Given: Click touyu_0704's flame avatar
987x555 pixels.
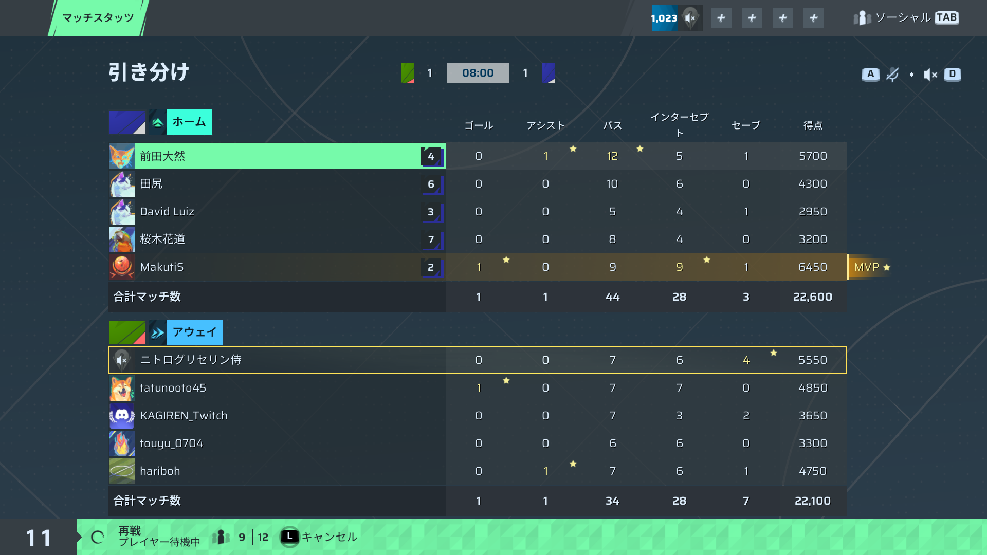Looking at the screenshot, I should coord(122,443).
